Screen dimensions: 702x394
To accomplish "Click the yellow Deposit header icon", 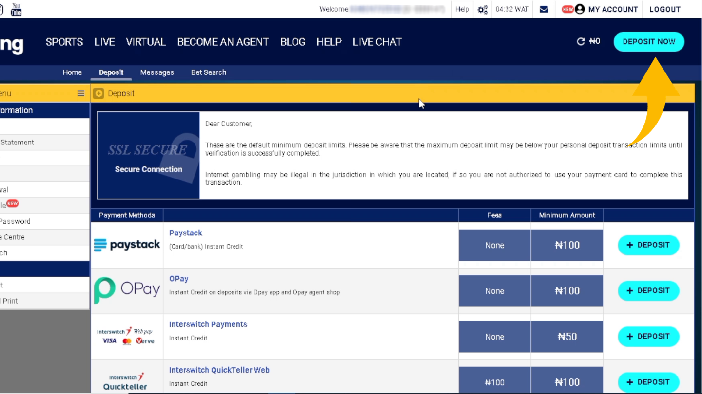I will click(98, 93).
